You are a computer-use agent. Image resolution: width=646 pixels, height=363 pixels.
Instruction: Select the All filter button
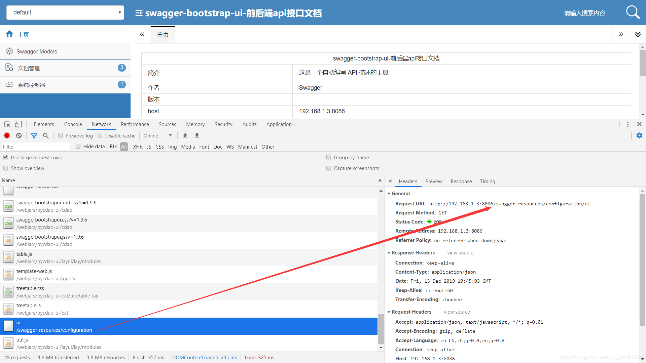tap(124, 147)
